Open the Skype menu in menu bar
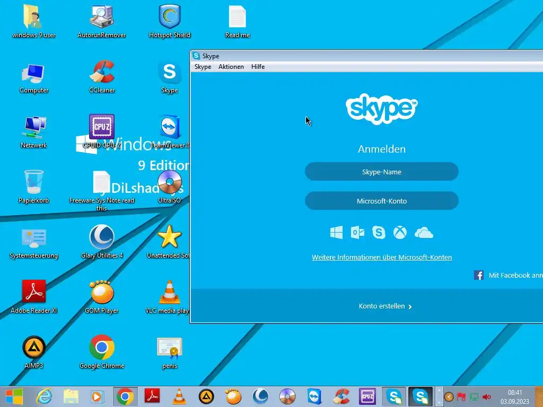The image size is (543, 407). [203, 67]
